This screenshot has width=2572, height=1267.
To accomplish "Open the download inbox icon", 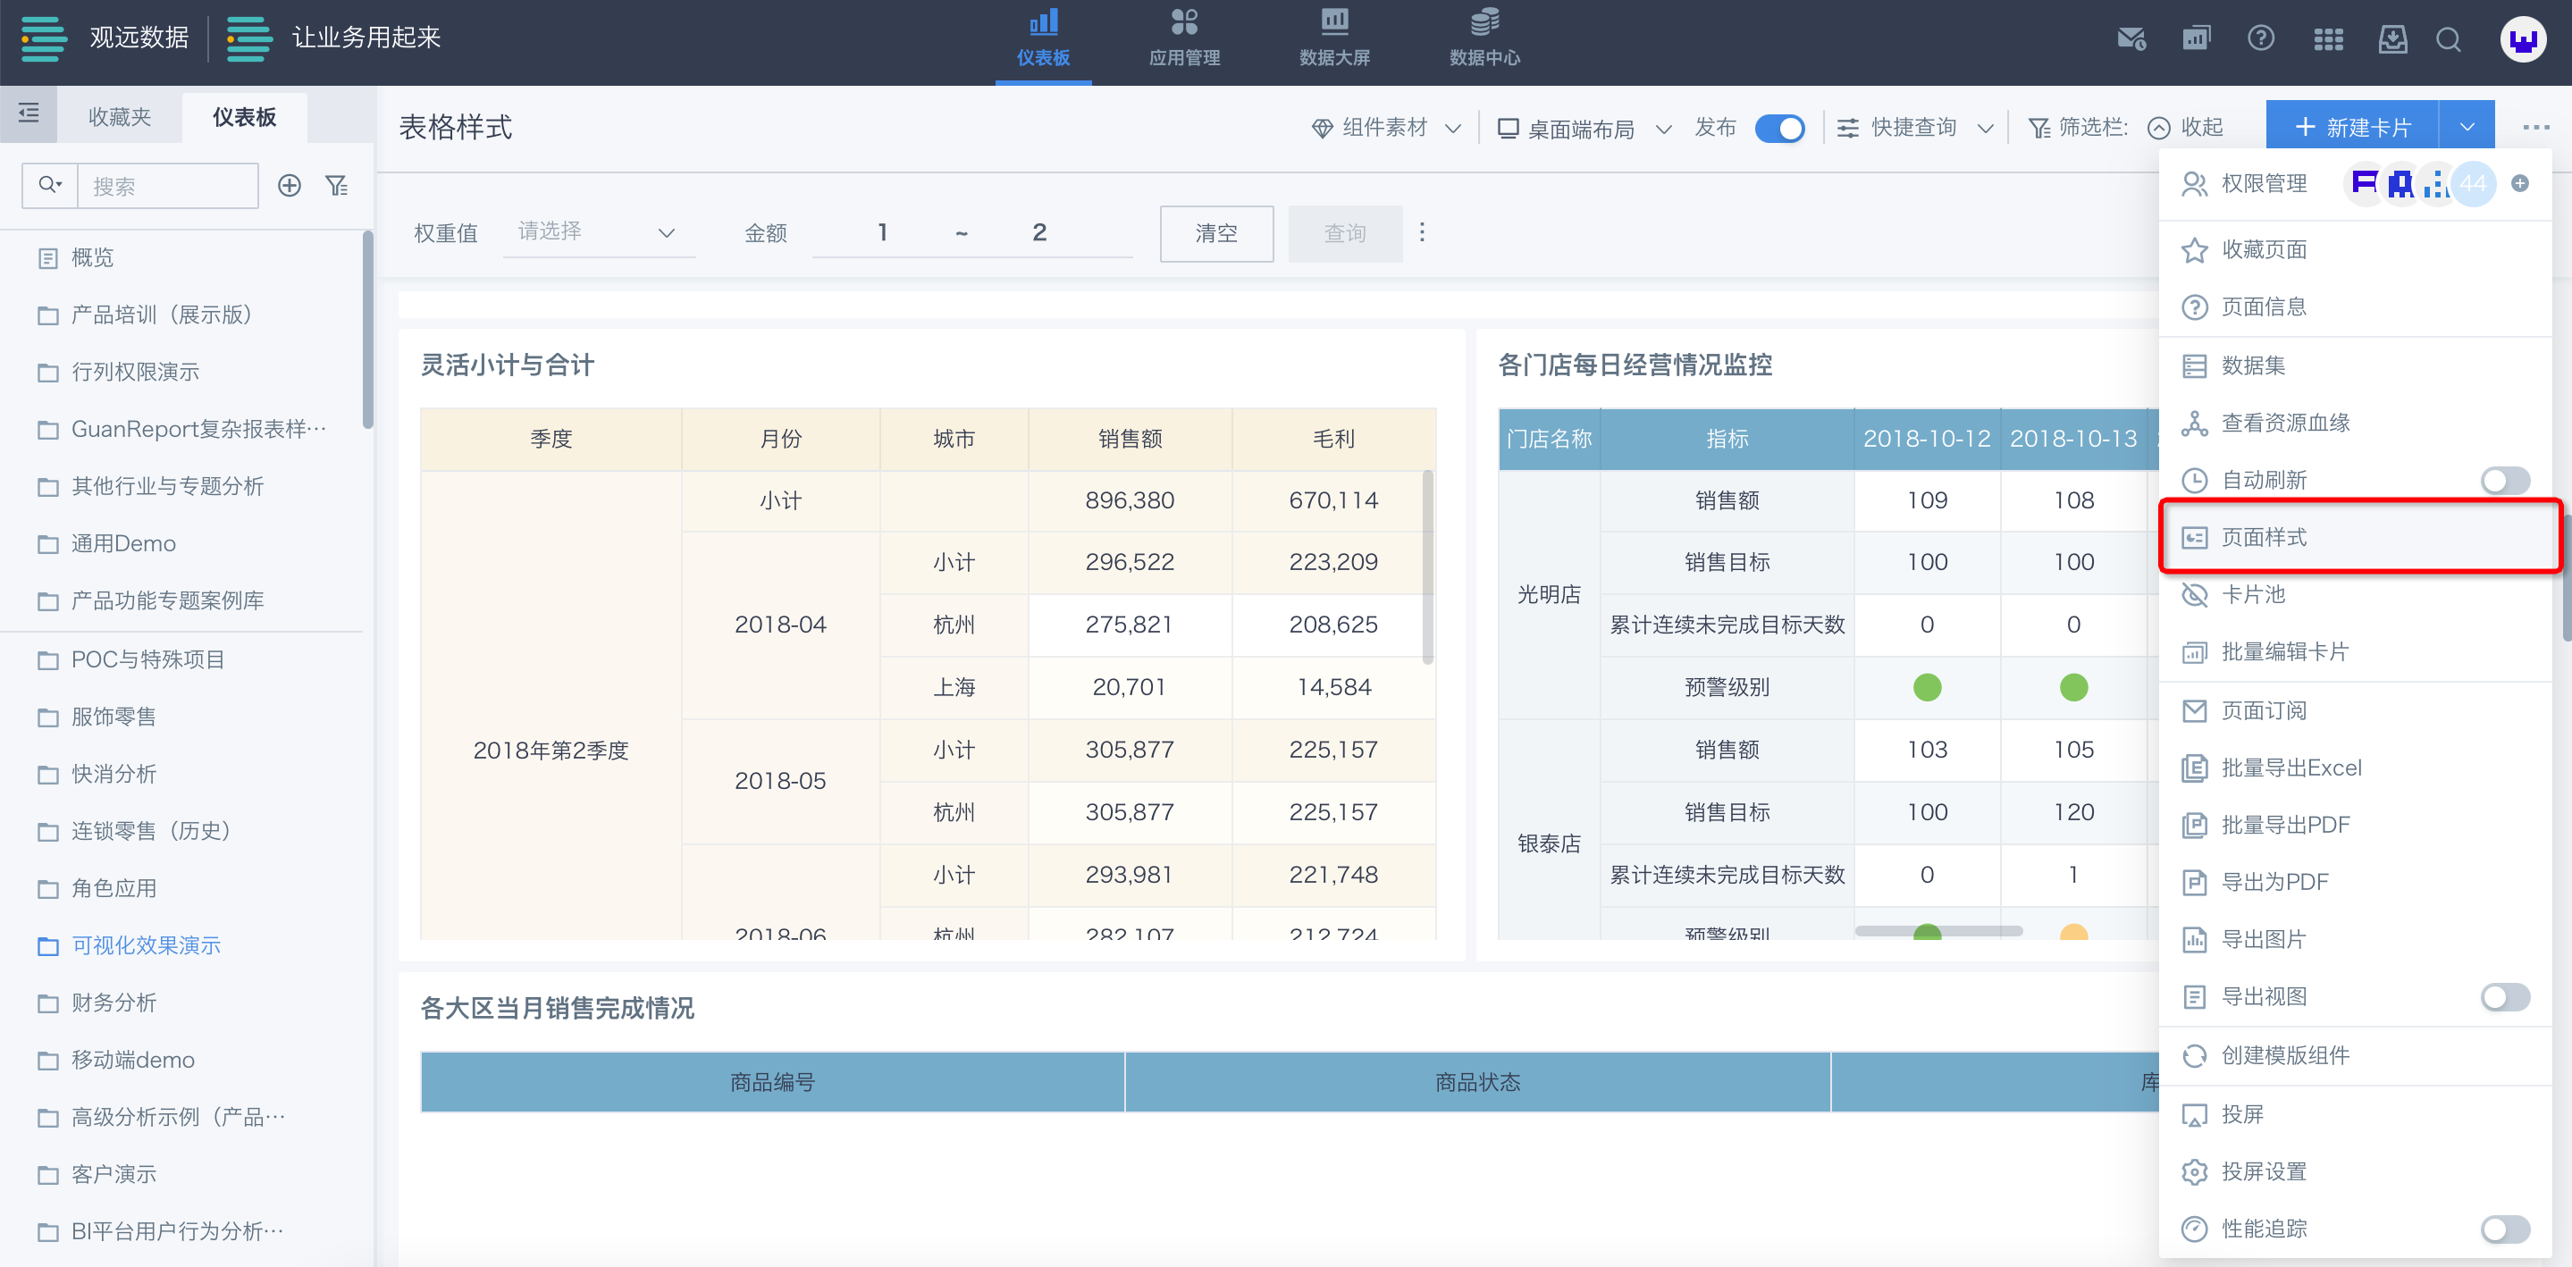I will [2392, 39].
